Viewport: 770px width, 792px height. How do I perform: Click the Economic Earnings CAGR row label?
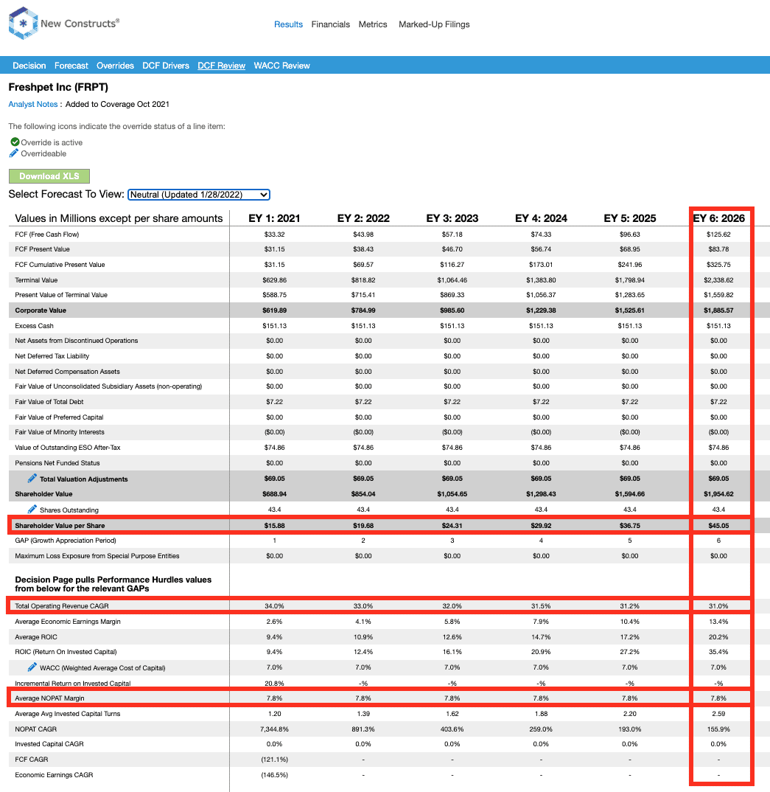pyautogui.click(x=54, y=775)
